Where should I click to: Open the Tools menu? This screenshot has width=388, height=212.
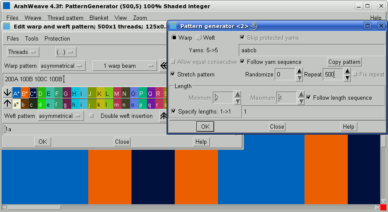pyautogui.click(x=32, y=38)
